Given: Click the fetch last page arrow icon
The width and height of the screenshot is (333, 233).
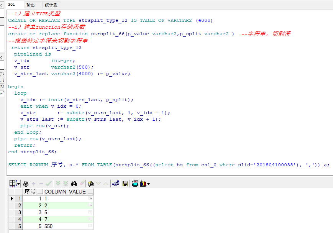Looking at the screenshot, I should 65,184.
